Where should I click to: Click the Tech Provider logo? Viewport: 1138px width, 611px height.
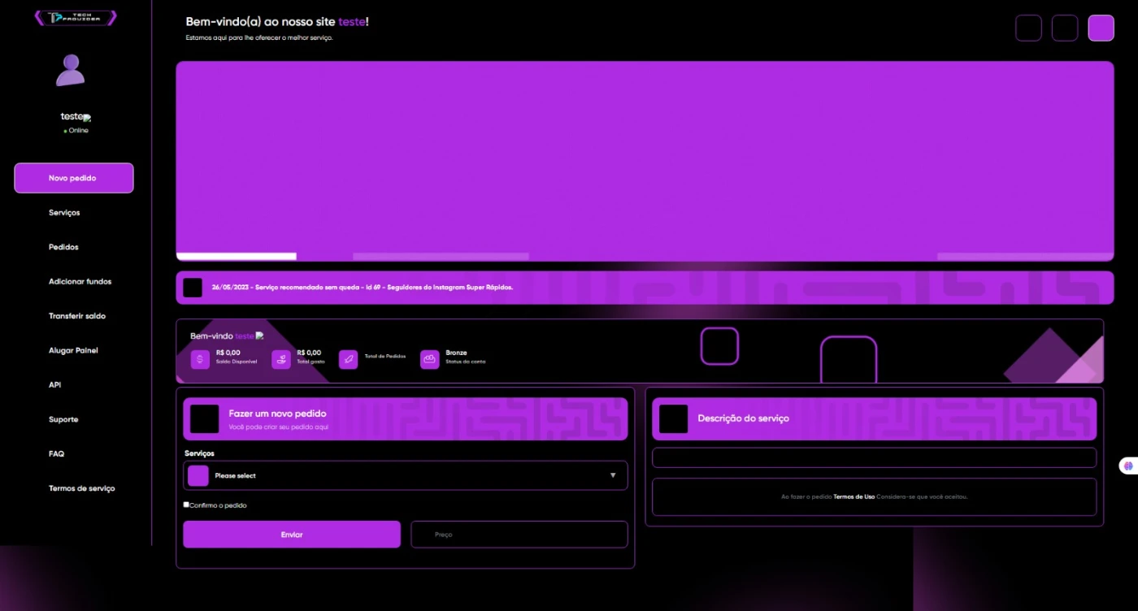[76, 18]
